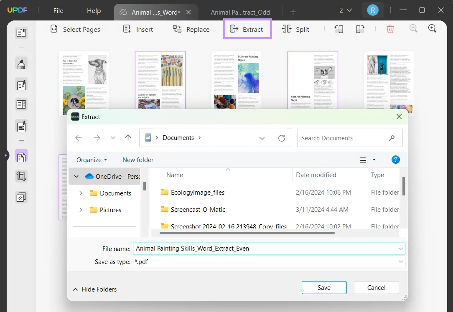Screen dimensions: 453x312
Task: Click the horizontal scrollbar in file list
Action: [247, 233]
